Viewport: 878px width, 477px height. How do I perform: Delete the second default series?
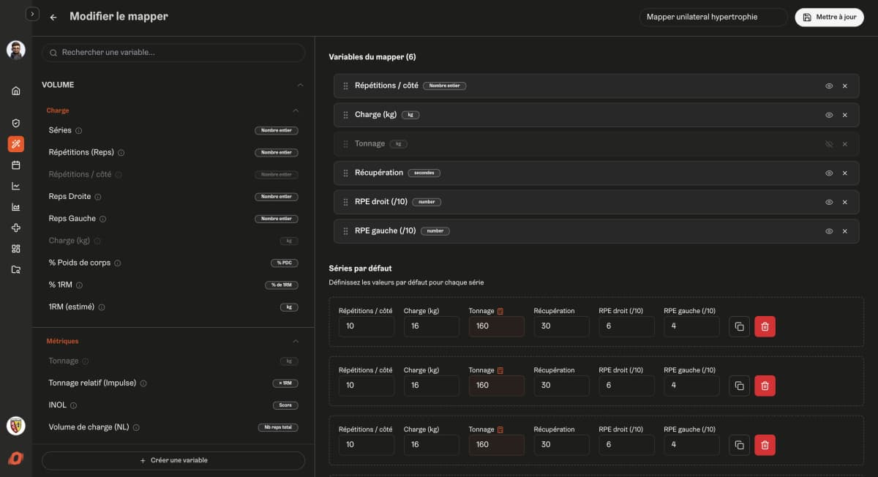[765, 386]
